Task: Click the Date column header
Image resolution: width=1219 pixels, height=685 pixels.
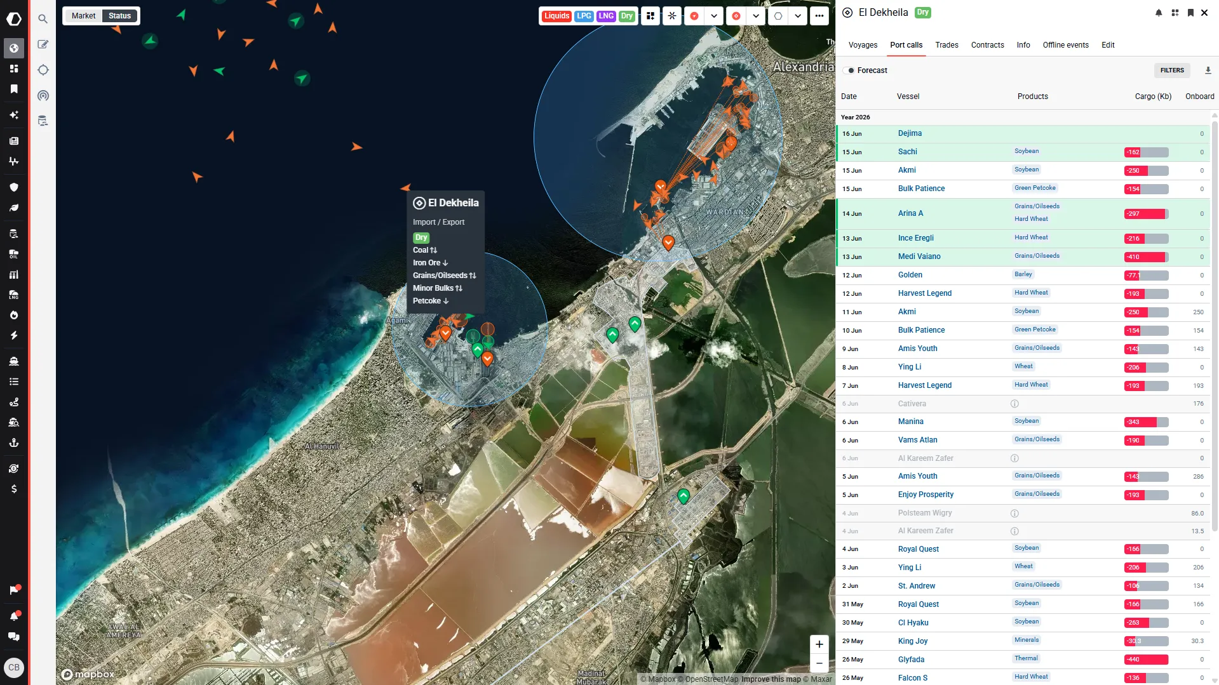Action: pos(849,96)
